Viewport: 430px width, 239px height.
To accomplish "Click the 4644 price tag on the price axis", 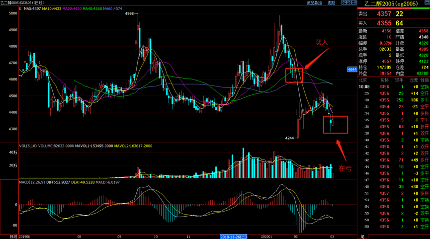I will point(352,70).
